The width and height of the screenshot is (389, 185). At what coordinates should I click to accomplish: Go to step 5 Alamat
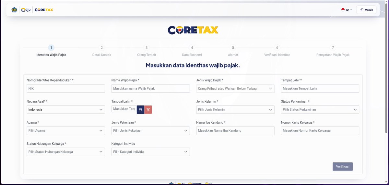[233, 51]
